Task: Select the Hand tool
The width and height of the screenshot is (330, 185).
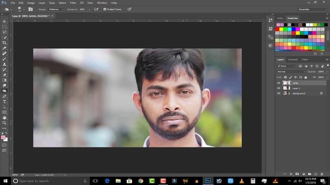Action: click(x=4, y=118)
